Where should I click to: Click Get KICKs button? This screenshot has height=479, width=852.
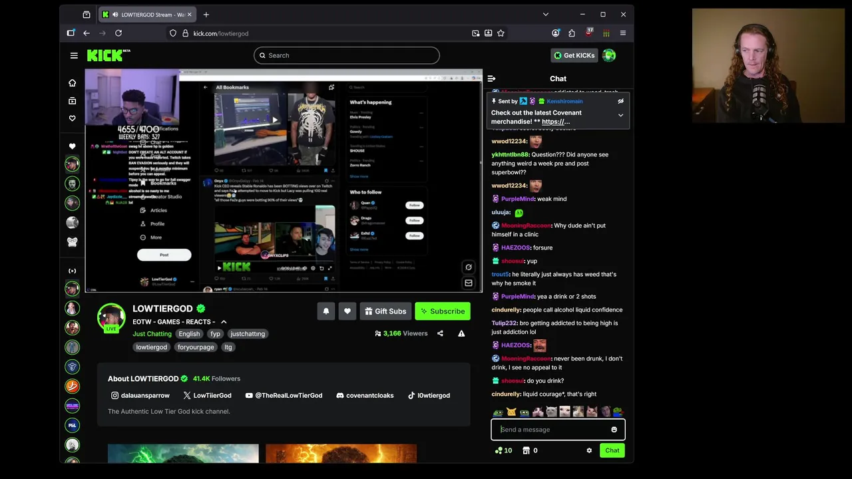pos(573,55)
